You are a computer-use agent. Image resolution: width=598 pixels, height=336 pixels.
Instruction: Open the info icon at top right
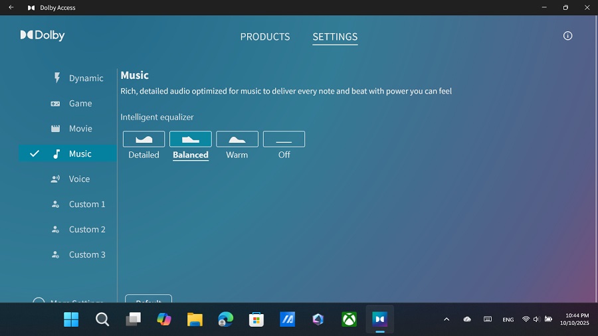[x=567, y=36]
